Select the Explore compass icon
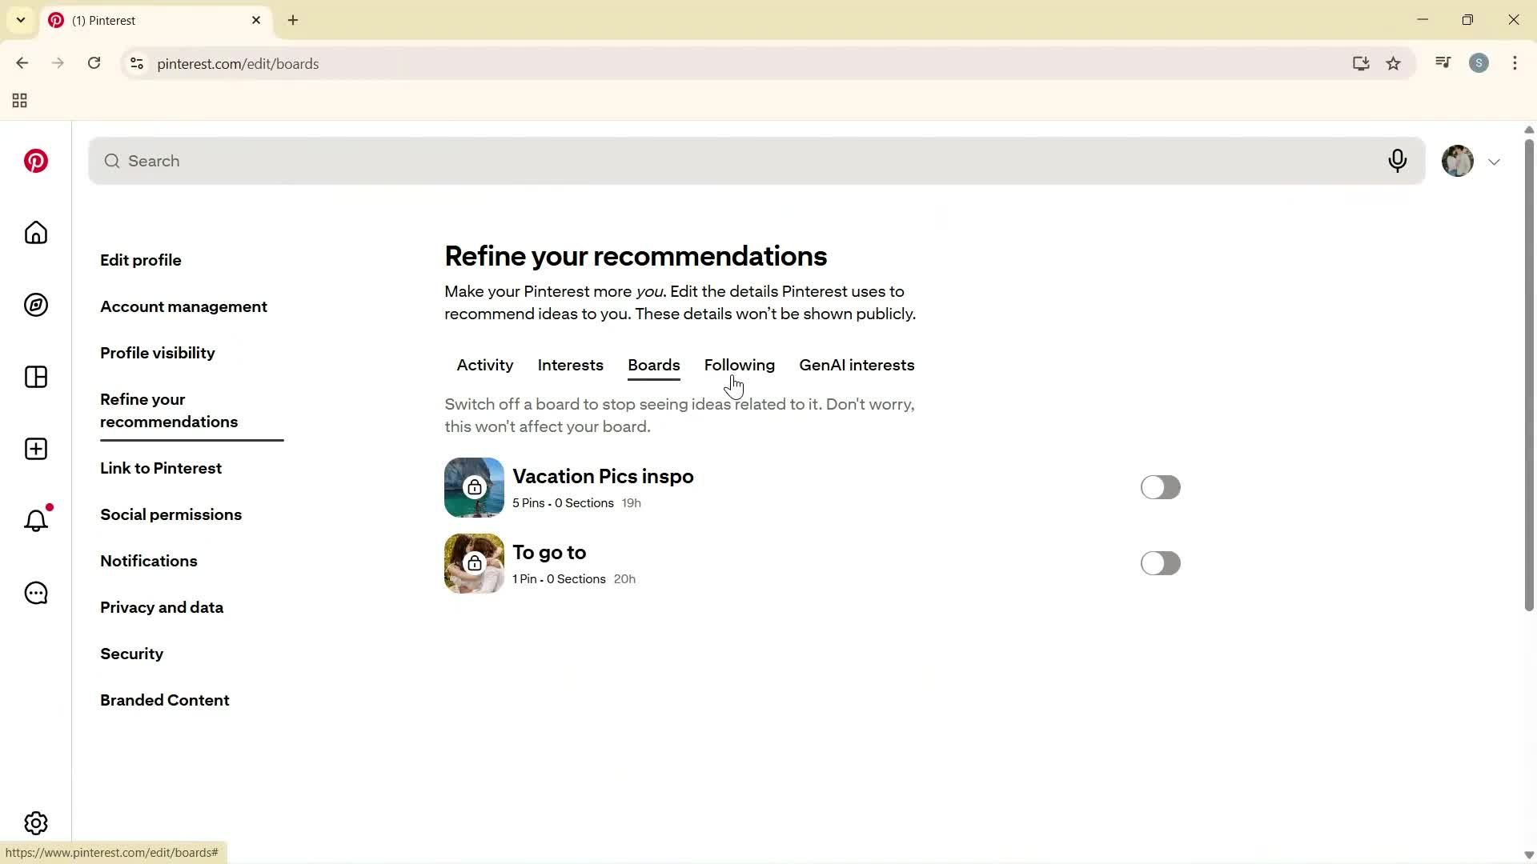Viewport: 1537px width, 864px height. 35,305
